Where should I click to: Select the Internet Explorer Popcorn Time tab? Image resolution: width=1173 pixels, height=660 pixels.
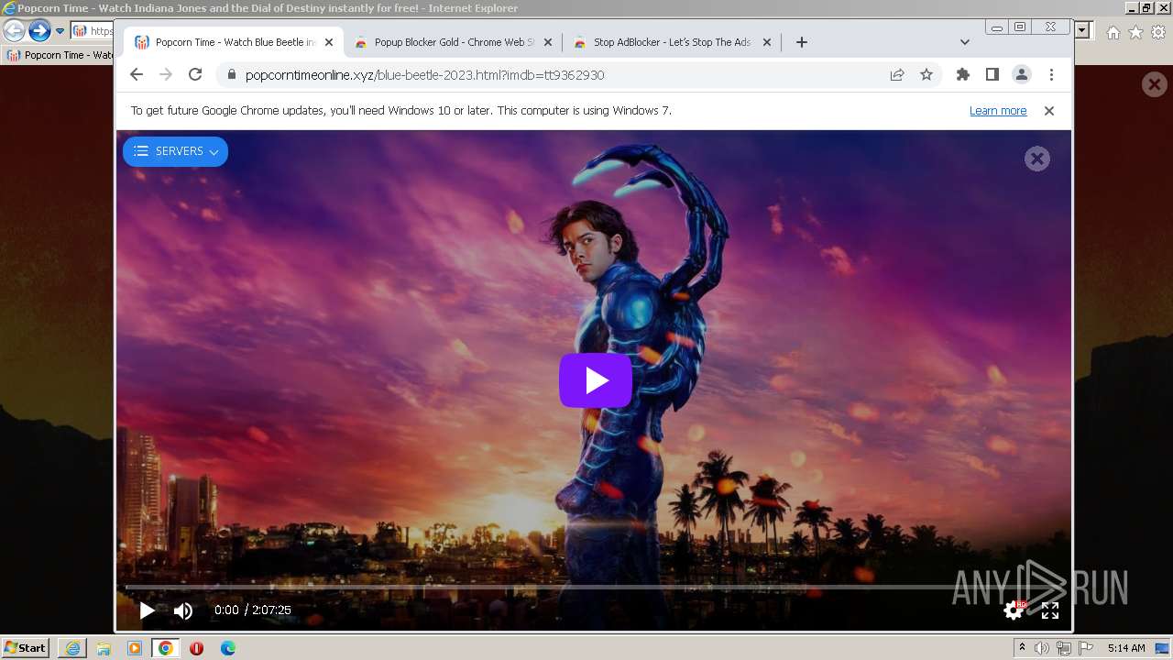[x=60, y=55]
